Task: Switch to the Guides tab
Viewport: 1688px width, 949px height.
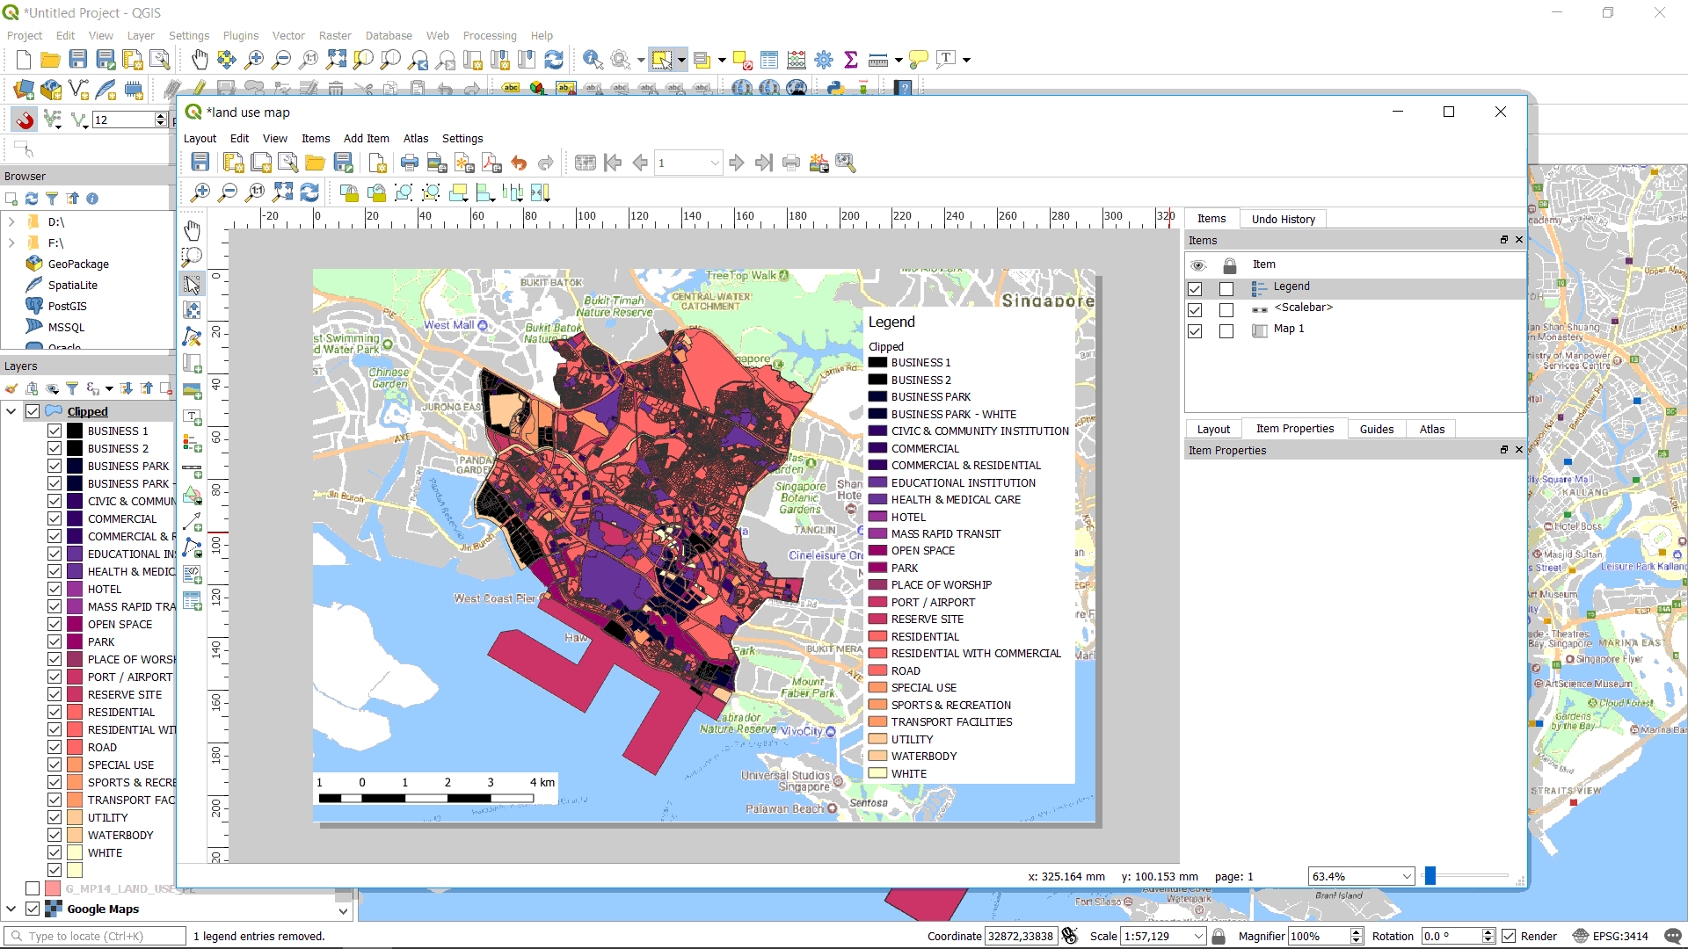Action: click(1376, 429)
